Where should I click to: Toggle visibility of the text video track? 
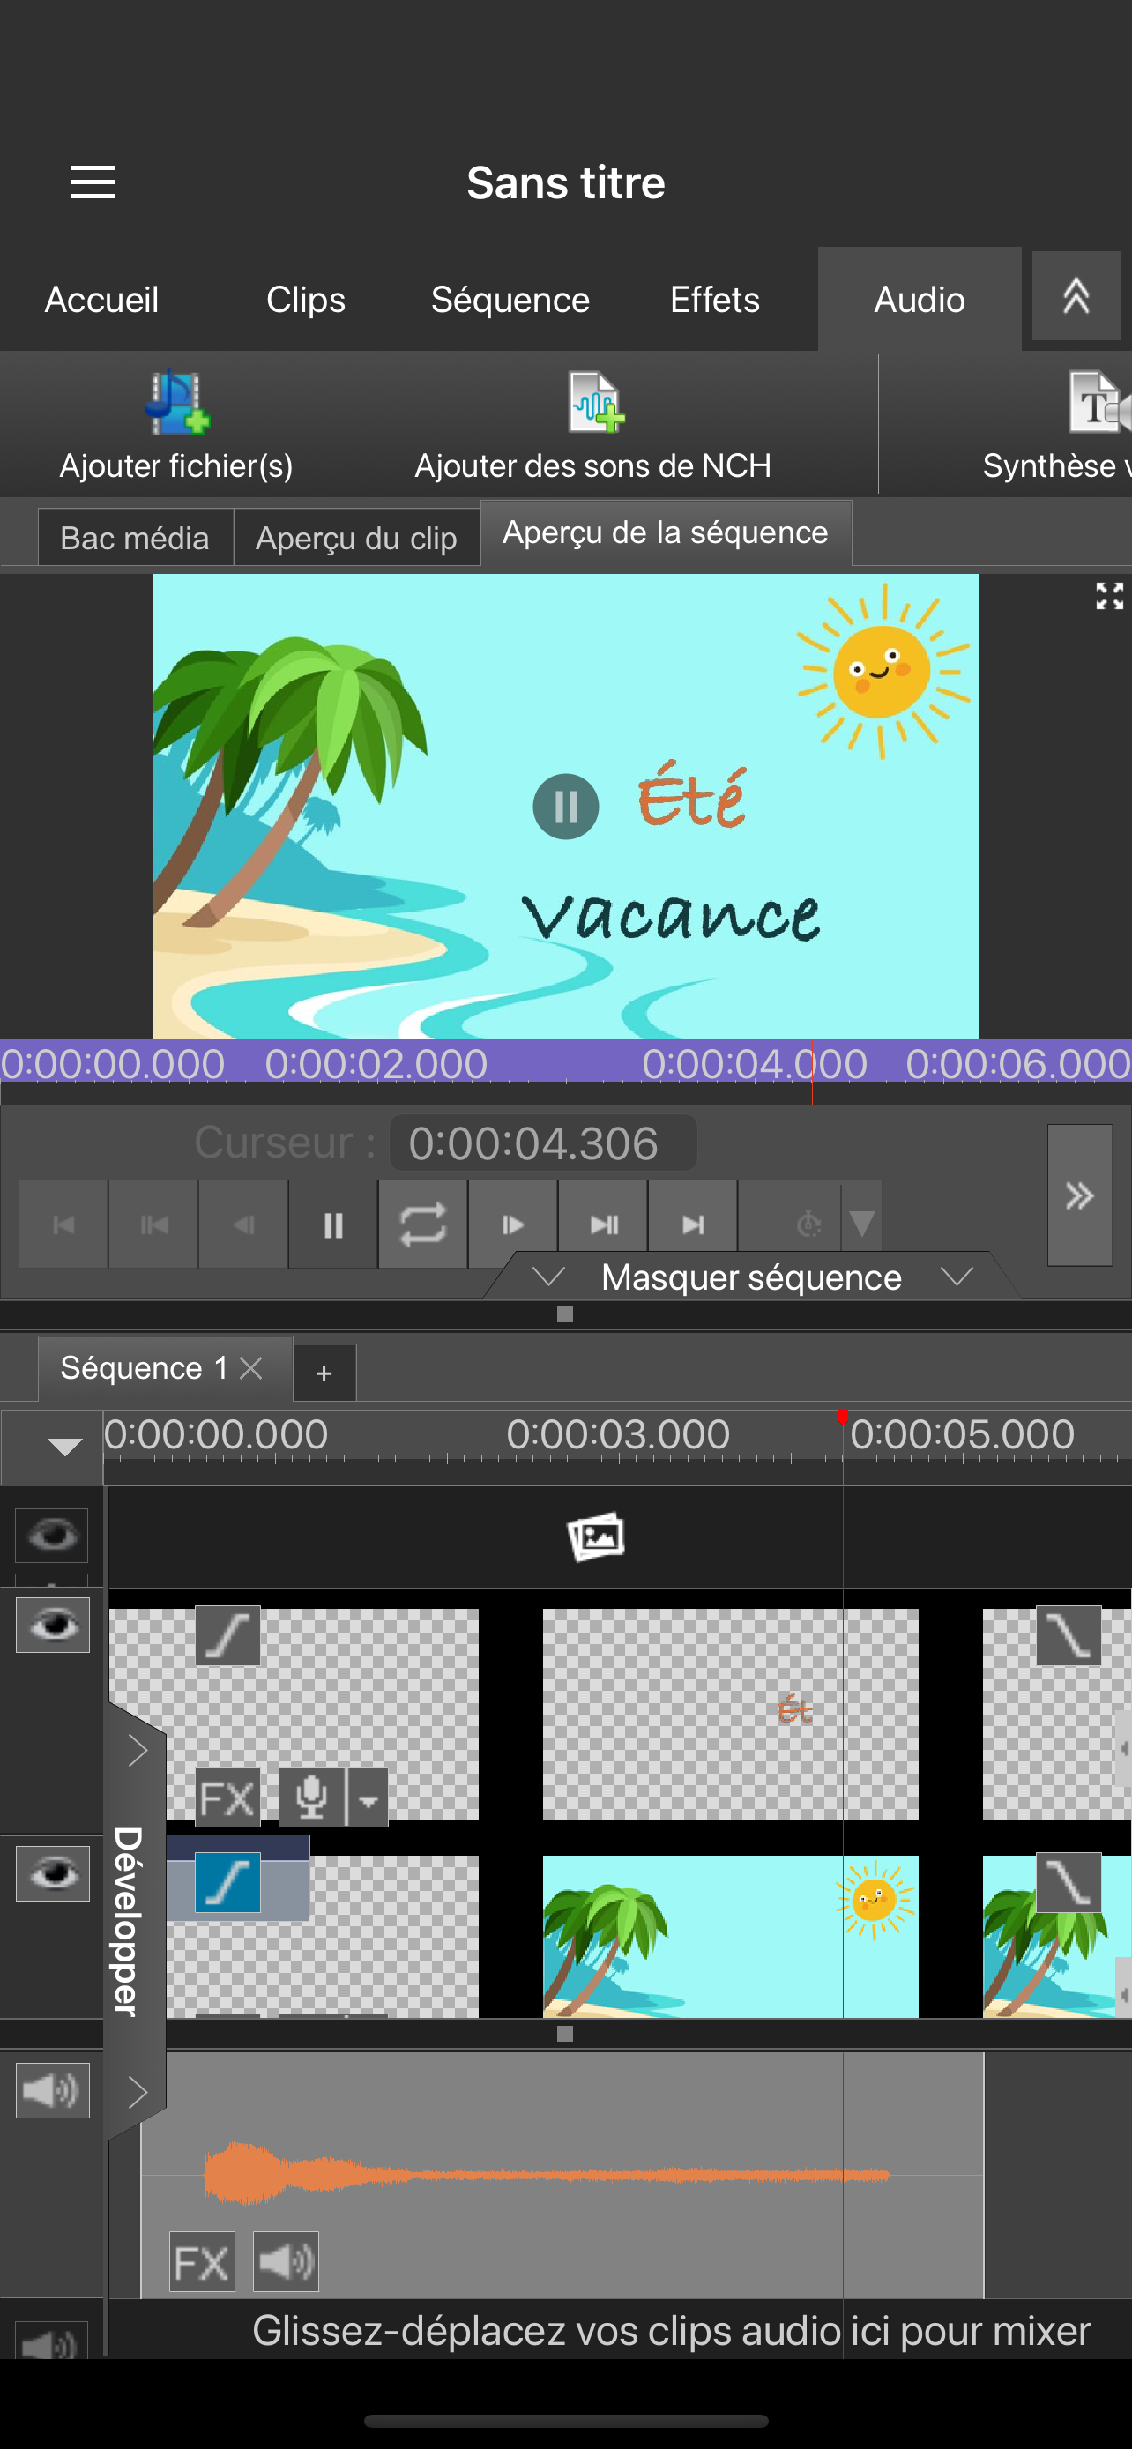53,1626
